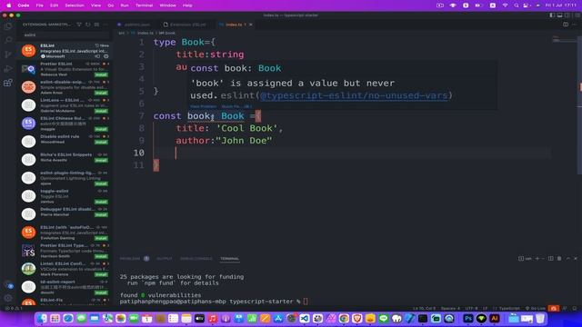Open Illustrator from the Dock
This screenshot has width=582, height=327.
[x=495, y=319]
